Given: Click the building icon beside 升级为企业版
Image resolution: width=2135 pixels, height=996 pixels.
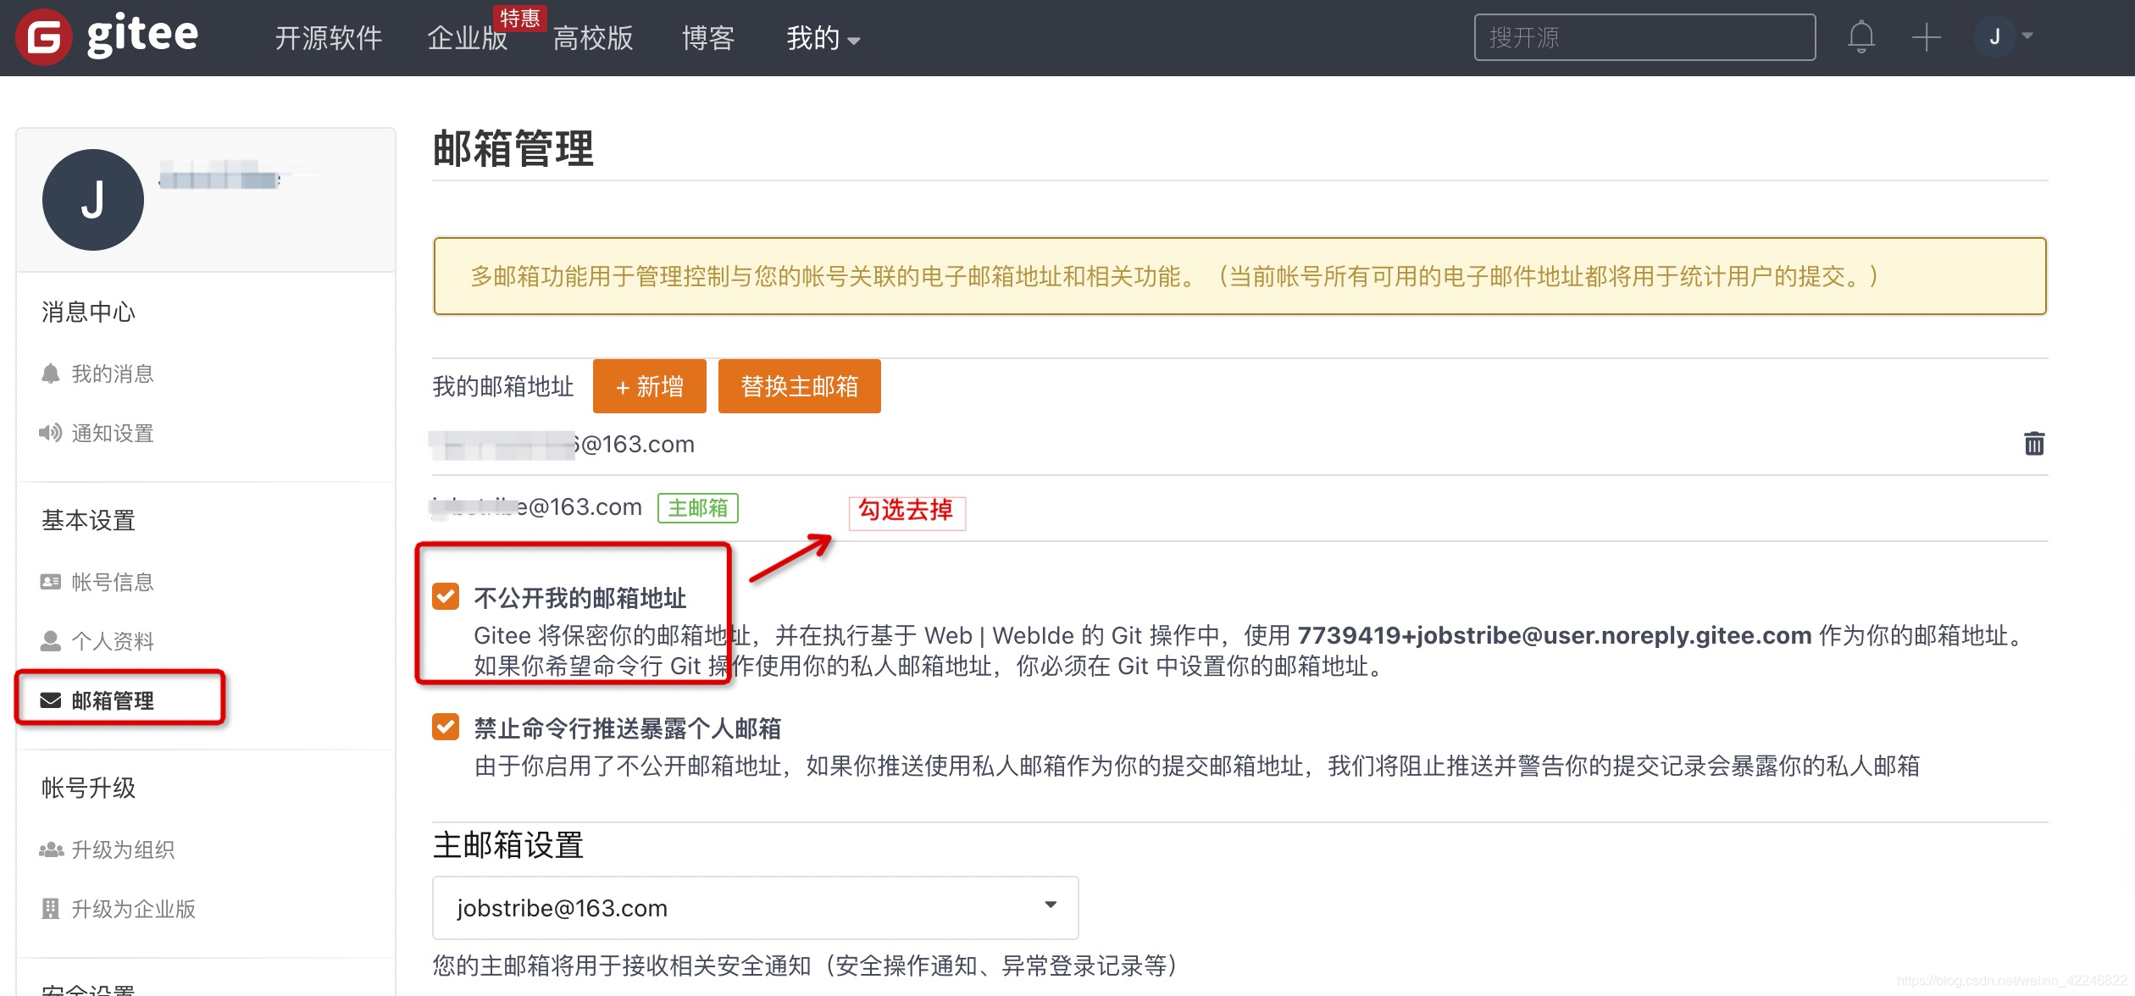Looking at the screenshot, I should tap(51, 909).
